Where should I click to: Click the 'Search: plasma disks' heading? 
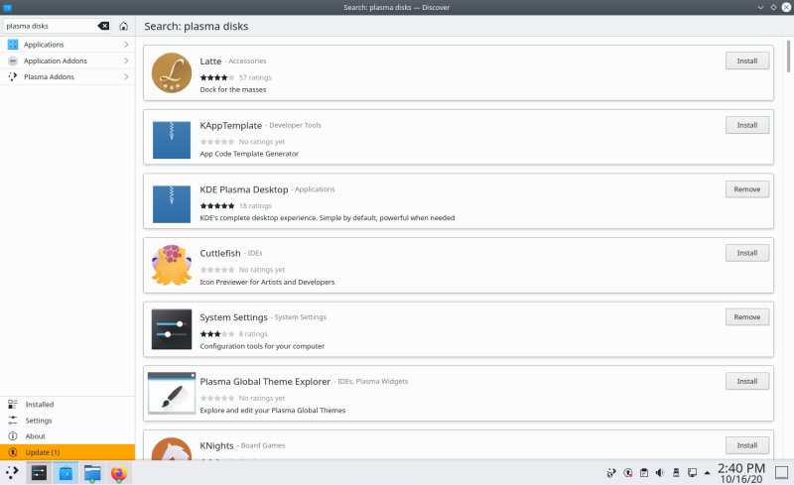click(196, 27)
